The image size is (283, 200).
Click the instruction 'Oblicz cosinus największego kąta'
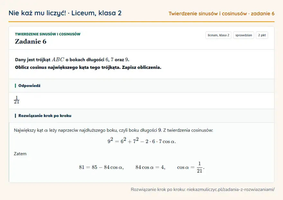click(x=88, y=67)
